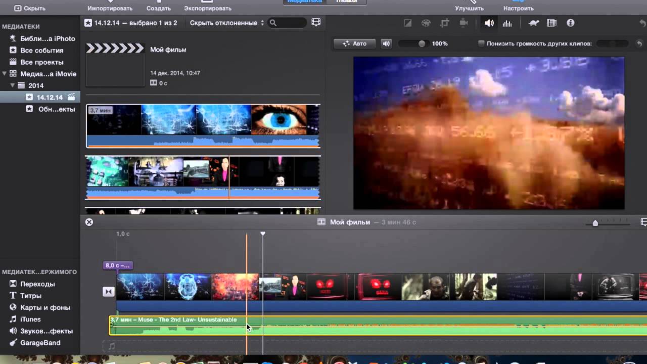Collapse the 2014 folder
The height and width of the screenshot is (364, 647).
click(12, 85)
